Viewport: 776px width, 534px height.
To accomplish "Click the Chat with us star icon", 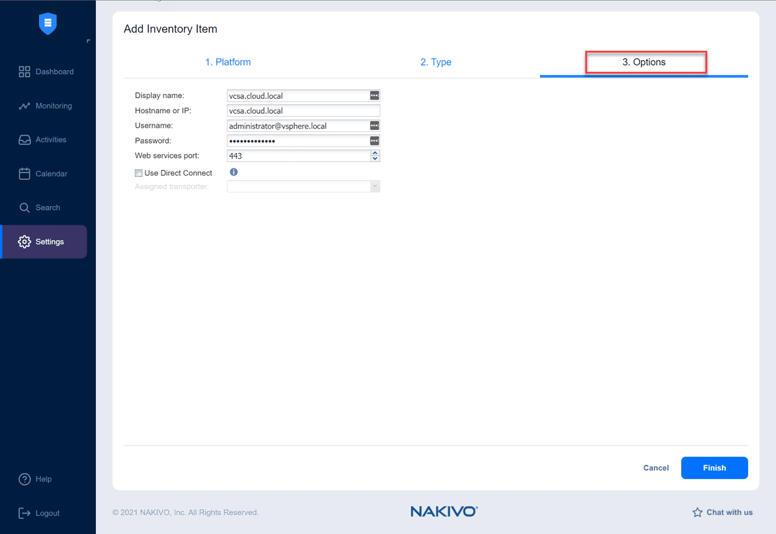I will coord(697,512).
